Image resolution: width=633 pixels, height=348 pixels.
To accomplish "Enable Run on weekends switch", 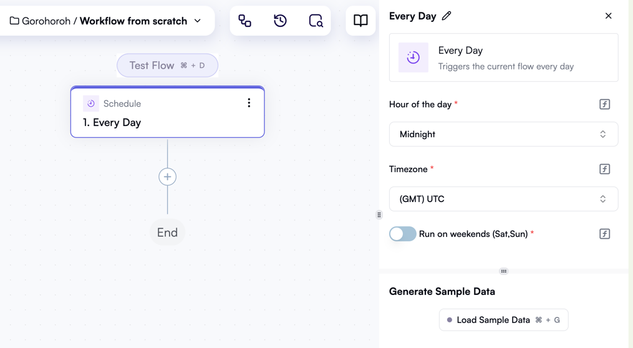I will point(402,234).
